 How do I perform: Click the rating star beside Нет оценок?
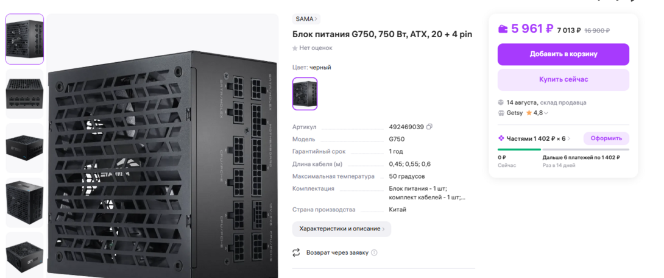tap(295, 48)
